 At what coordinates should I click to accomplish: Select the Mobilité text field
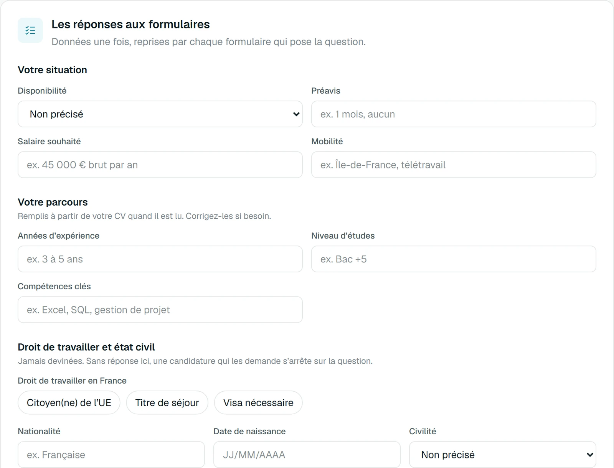pyautogui.click(x=454, y=165)
